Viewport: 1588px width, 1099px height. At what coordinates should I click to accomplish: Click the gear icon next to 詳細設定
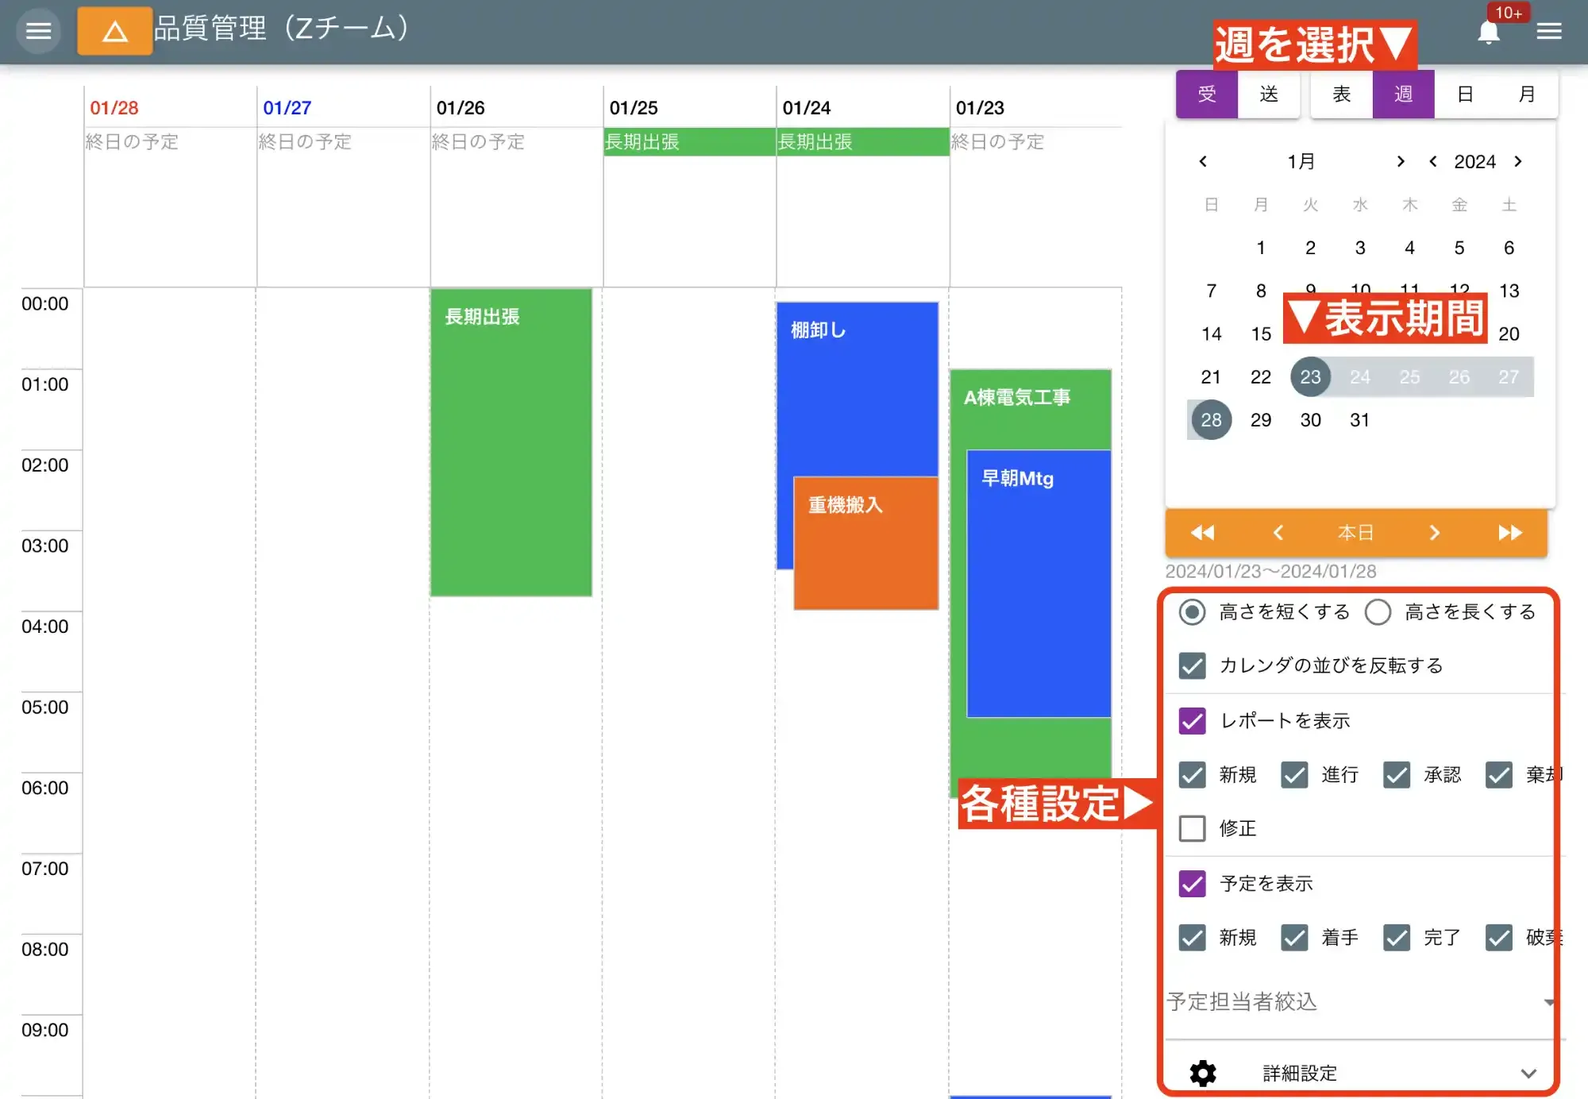click(x=1201, y=1072)
